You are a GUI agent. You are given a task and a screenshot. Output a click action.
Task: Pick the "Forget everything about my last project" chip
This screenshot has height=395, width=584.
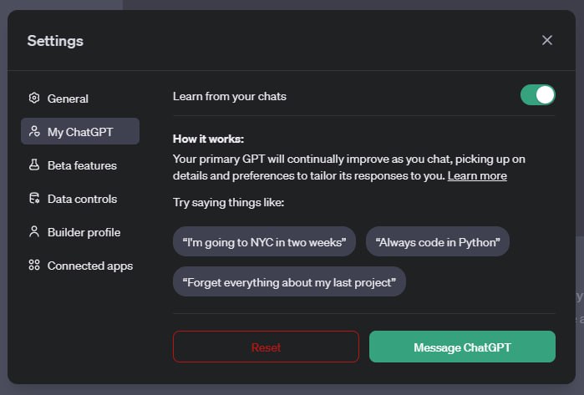[289, 282]
